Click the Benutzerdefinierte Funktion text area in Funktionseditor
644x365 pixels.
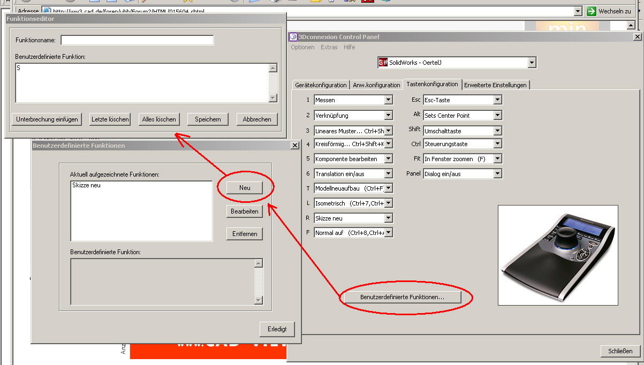pyautogui.click(x=142, y=82)
